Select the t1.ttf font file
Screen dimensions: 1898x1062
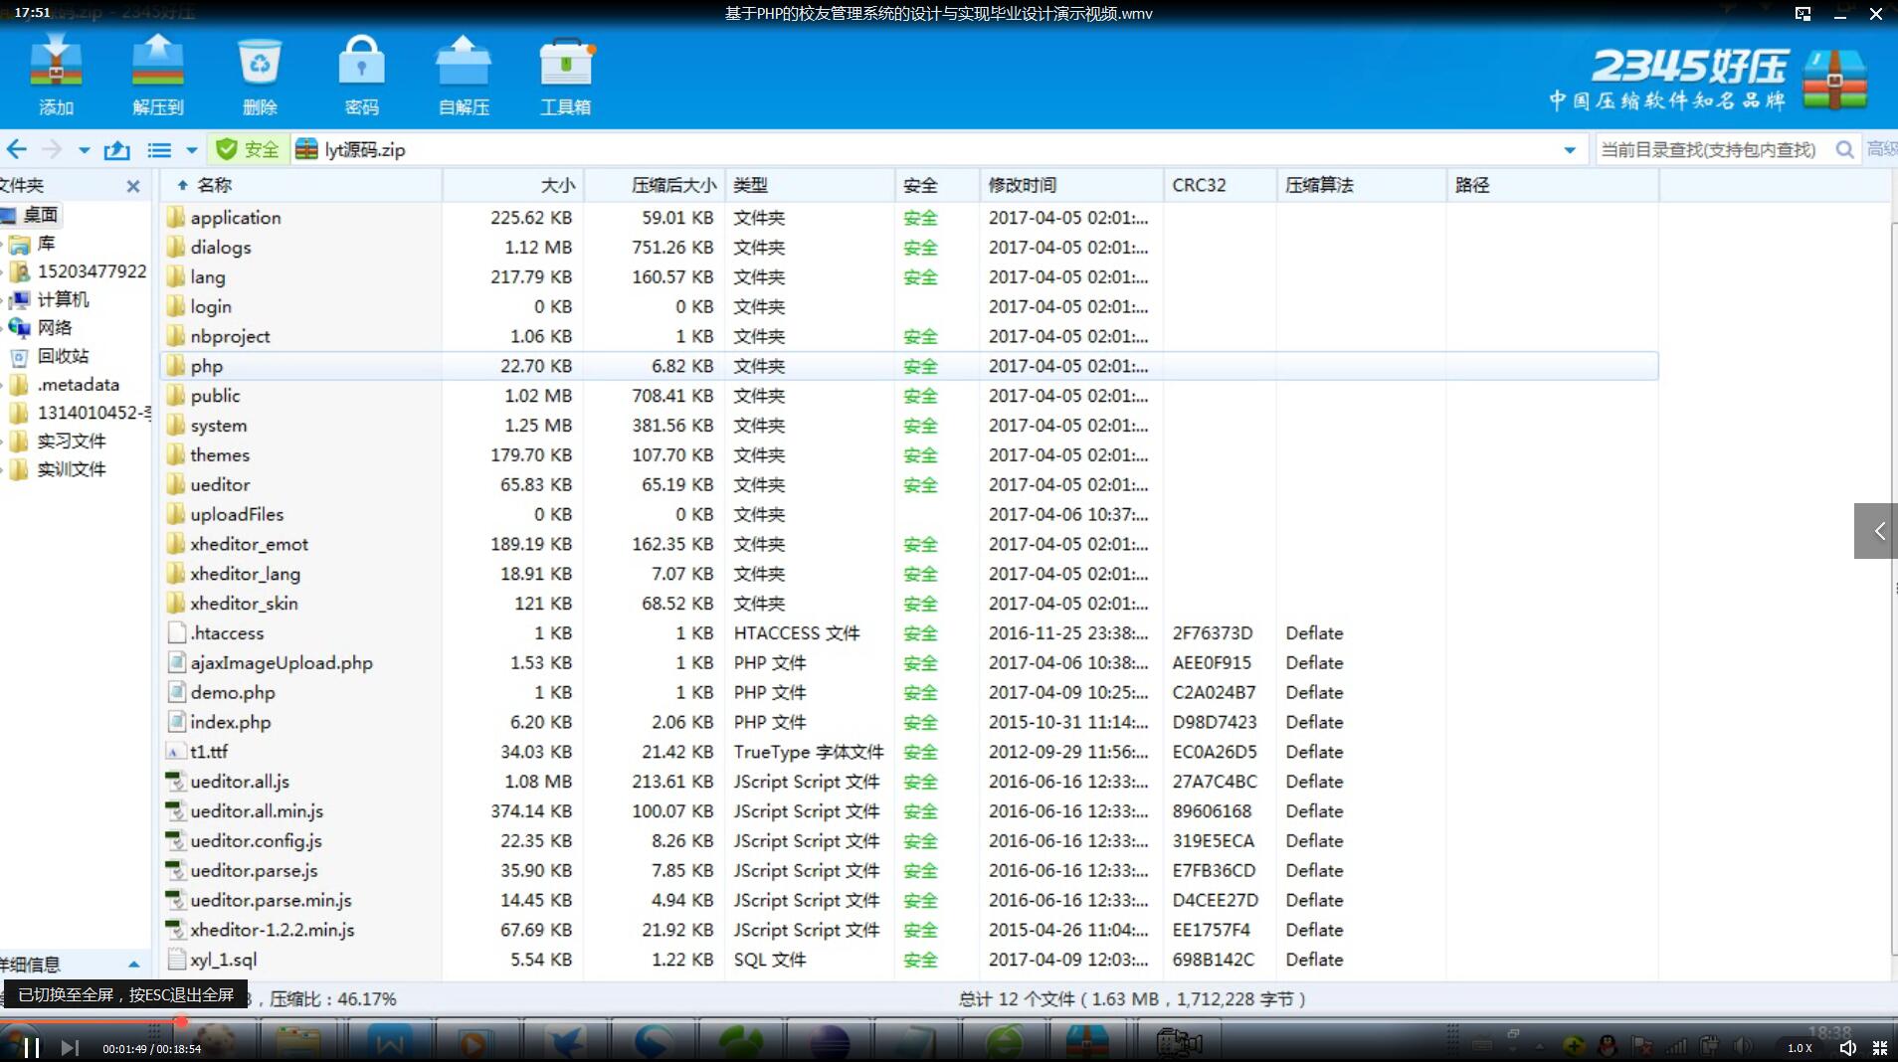pyautogui.click(x=909, y=752)
